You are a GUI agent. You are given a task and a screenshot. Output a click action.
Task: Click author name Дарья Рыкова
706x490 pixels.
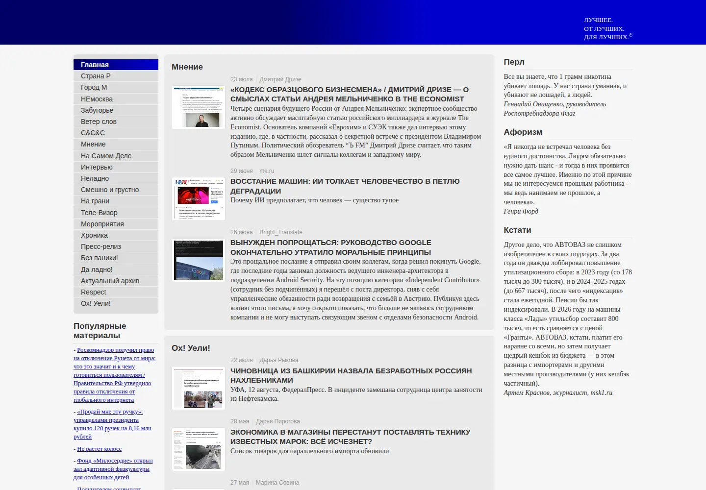(279, 360)
